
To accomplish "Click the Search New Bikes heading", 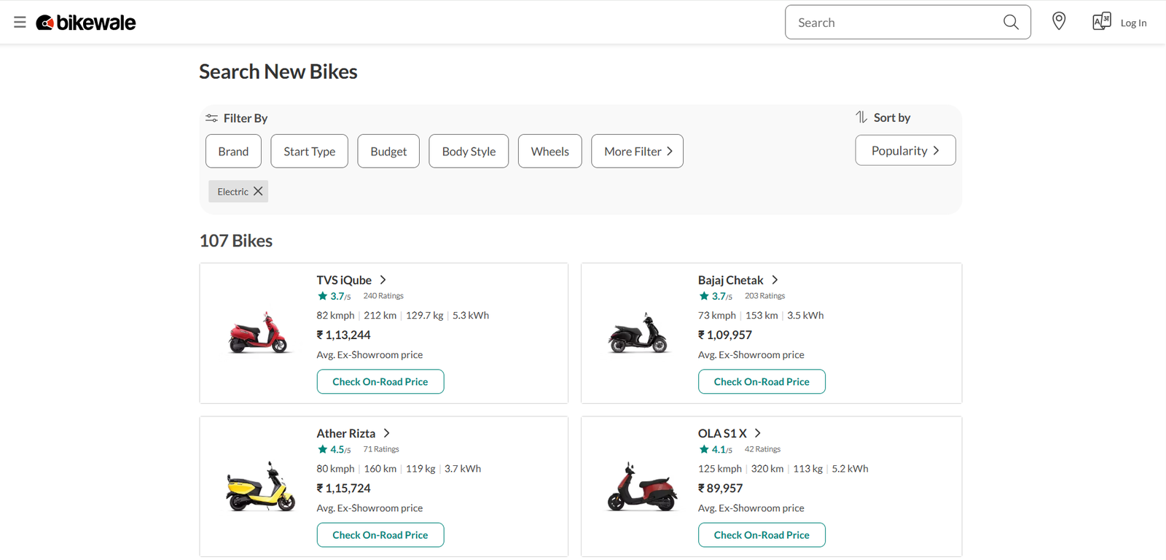I will pos(278,71).
